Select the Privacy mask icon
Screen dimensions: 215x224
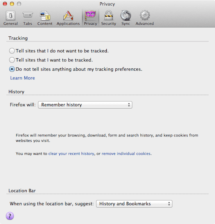(90, 15)
